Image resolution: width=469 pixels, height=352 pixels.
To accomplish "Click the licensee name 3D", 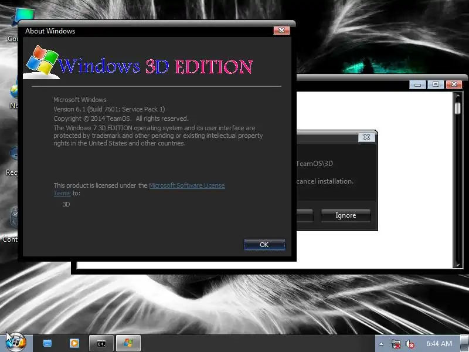I will point(66,204).
